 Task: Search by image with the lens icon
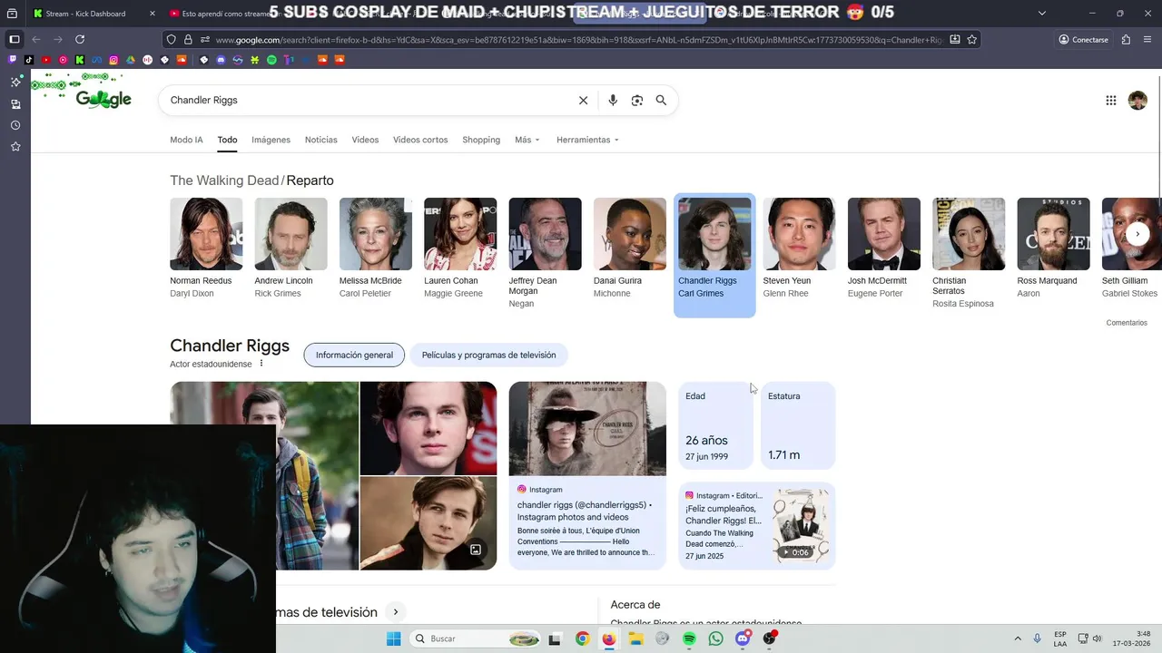(637, 101)
